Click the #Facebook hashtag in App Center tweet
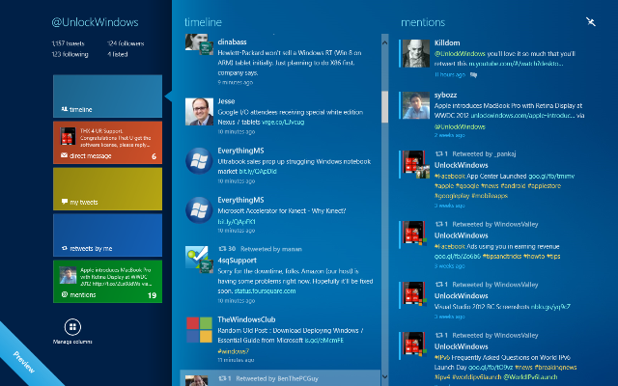Screen dimensions: 618x386 tap(450, 176)
